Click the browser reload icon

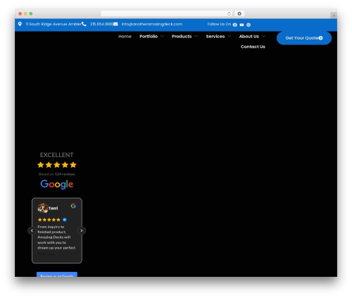click(229, 13)
